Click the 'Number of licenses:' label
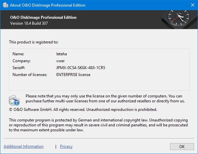The width and height of the screenshot is (198, 154). (30, 75)
